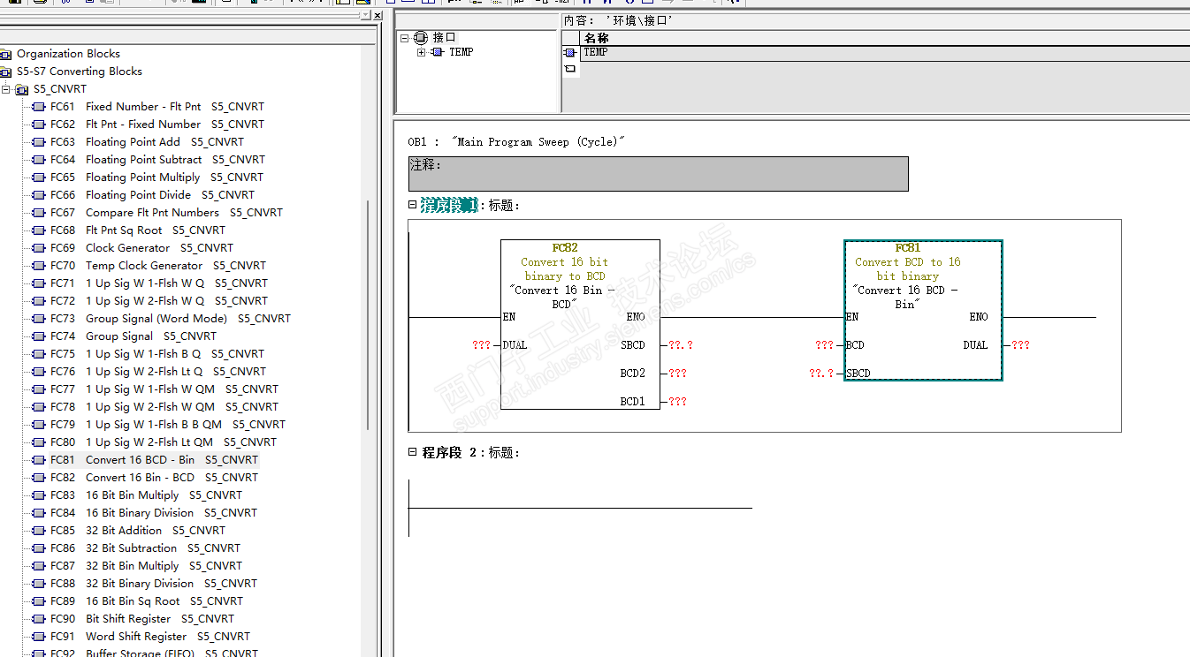Select the FC61 Fixed Number block icon
The width and height of the screenshot is (1190, 657).
click(38, 107)
